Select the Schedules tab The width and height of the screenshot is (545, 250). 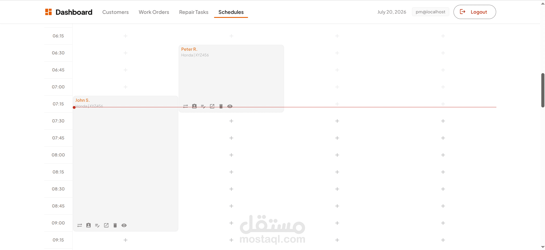[x=231, y=12]
